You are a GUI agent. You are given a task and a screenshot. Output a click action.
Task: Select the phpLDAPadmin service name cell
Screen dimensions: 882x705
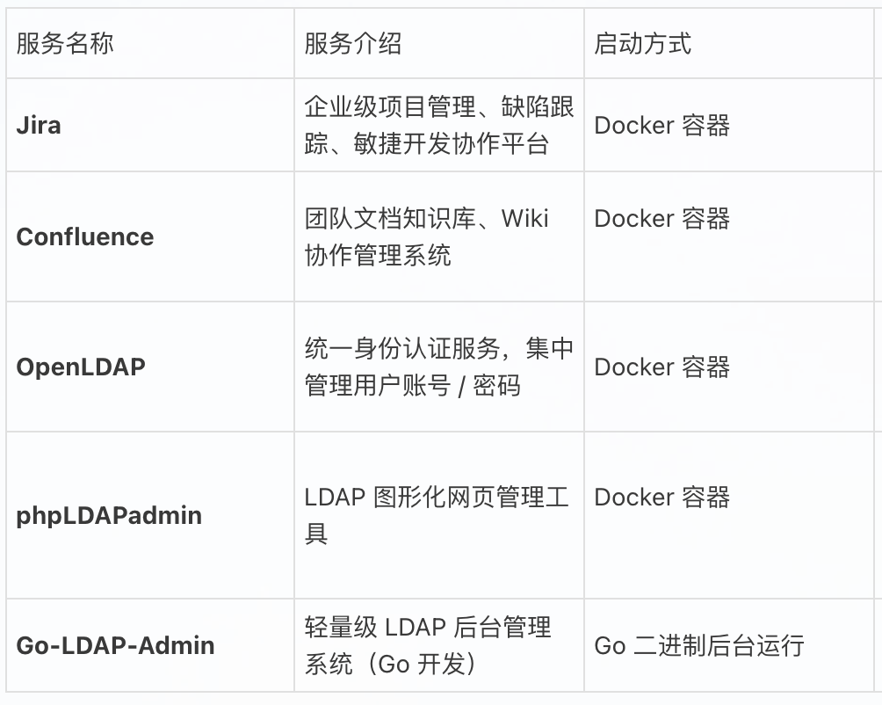click(109, 515)
